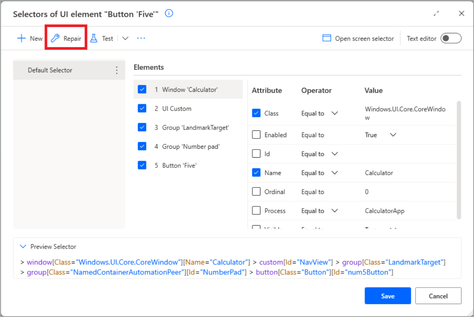Cancel the selector editing

click(x=438, y=296)
